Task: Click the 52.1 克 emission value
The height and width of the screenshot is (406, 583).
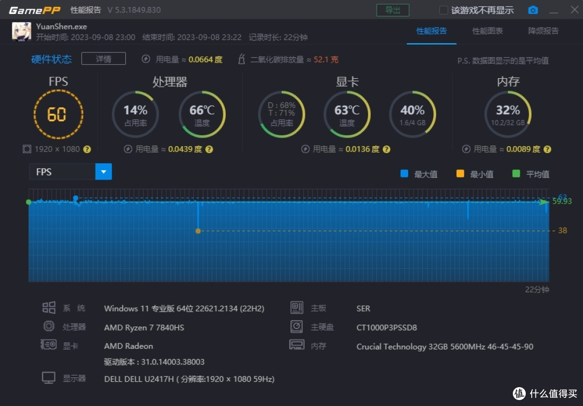Action: point(326,59)
